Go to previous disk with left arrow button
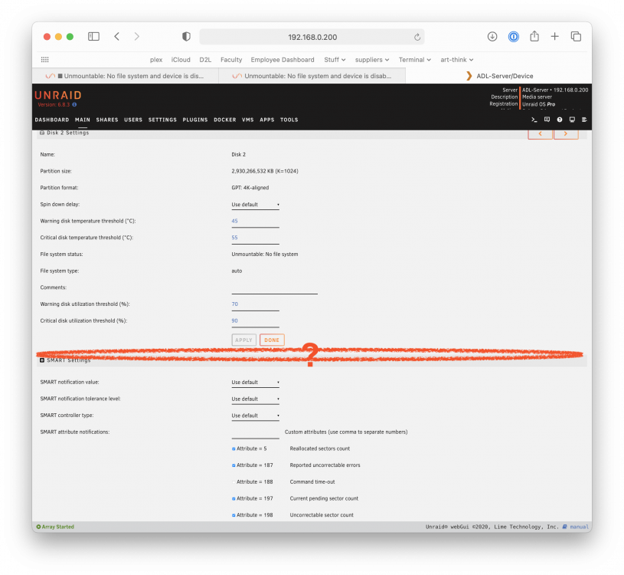624x575 pixels. pos(540,134)
